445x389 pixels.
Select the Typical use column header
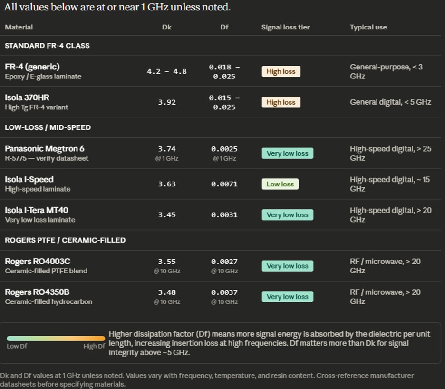tap(368, 27)
